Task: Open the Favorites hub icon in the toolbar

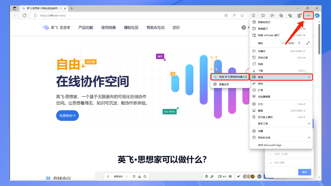Action: point(272,15)
